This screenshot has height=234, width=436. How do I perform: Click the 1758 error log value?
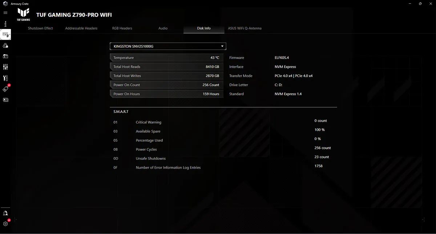(318, 166)
